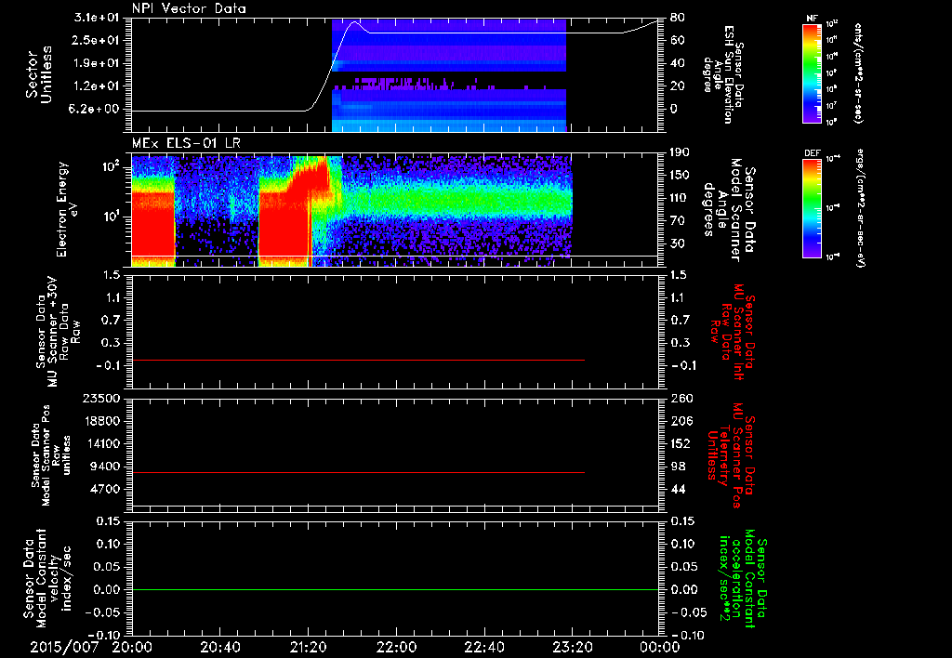Click the red 'MU Scanner Init Raw Data' axis title
This screenshot has width=952, height=658.
[x=731, y=332]
